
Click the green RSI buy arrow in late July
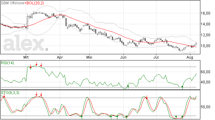[182, 87]
